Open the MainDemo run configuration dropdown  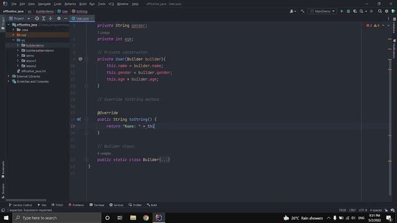[x=323, y=11]
